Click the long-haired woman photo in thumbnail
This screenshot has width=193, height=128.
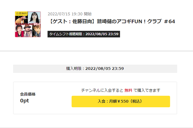coord(34,18)
